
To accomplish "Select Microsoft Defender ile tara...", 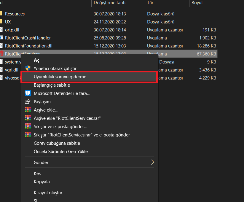I will (62, 93).
